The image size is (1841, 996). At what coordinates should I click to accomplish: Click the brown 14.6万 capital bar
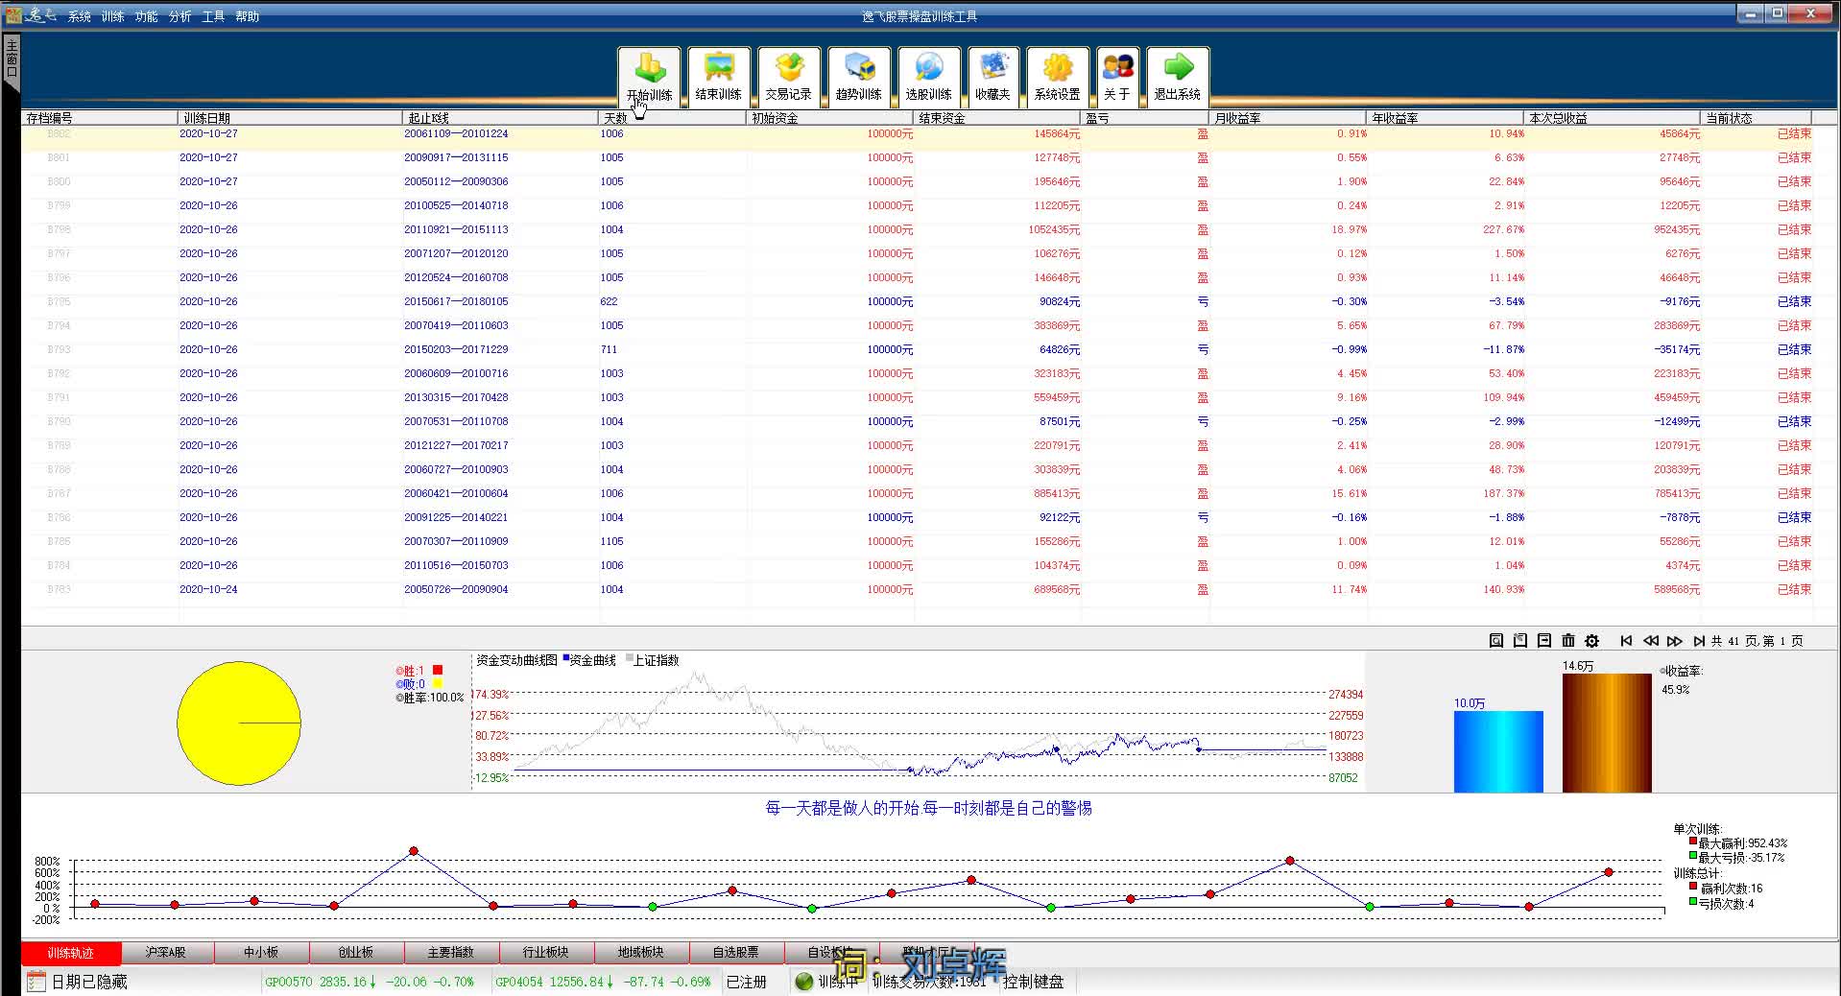pos(1607,733)
